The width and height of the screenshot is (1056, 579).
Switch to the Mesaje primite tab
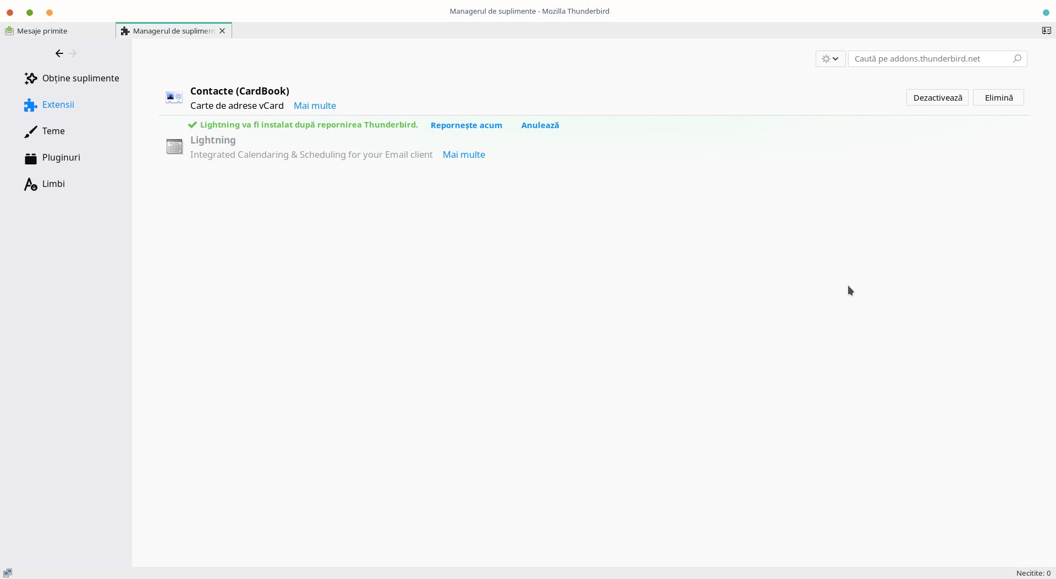click(x=42, y=31)
